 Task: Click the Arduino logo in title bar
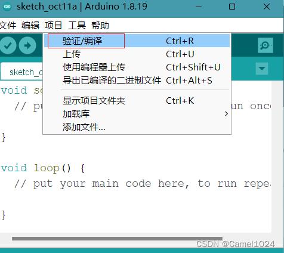tap(7, 7)
